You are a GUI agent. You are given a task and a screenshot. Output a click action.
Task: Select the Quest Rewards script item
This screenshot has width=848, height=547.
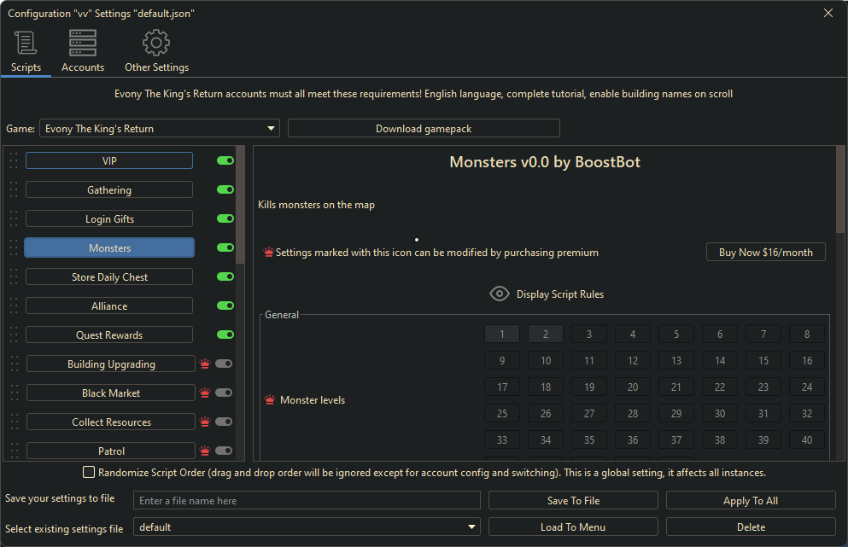109,335
